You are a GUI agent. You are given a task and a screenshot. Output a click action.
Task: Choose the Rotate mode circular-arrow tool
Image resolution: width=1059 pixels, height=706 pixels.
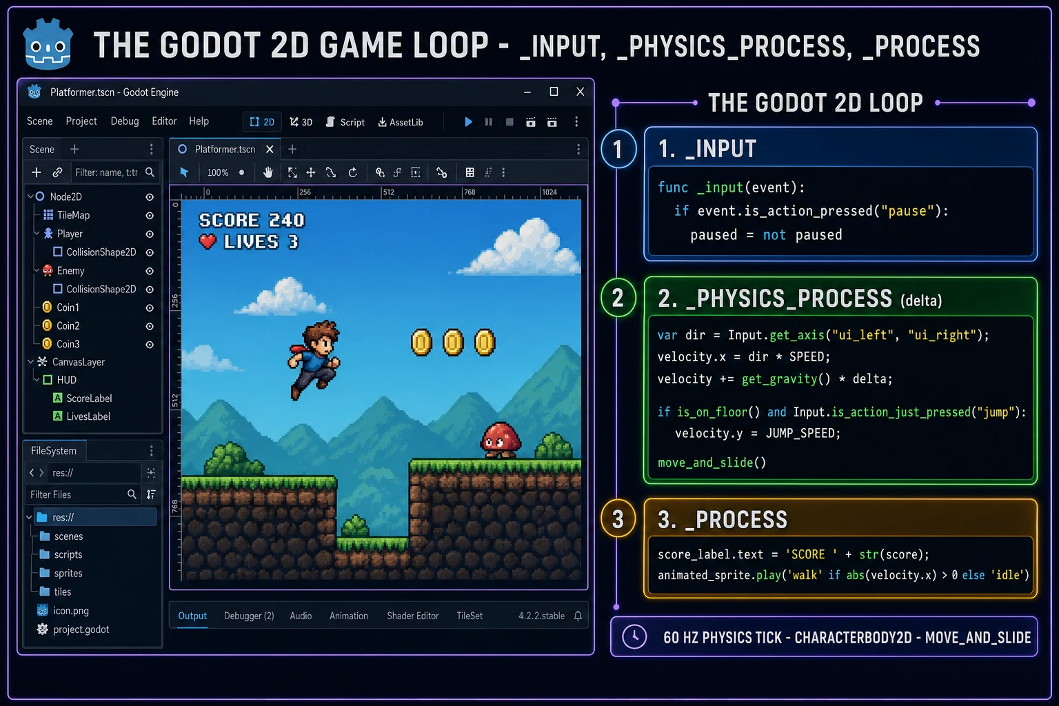(x=353, y=172)
